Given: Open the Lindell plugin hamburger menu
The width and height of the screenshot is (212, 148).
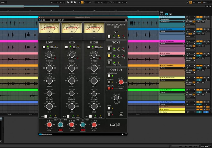Looking at the screenshot, I should (126, 20).
